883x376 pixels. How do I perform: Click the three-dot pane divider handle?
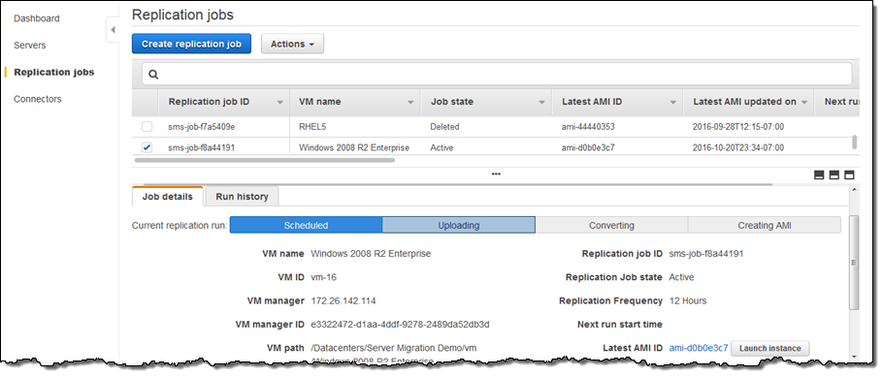click(496, 174)
